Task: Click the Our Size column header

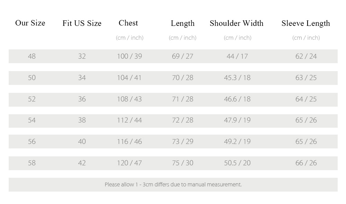Action: [x=30, y=23]
